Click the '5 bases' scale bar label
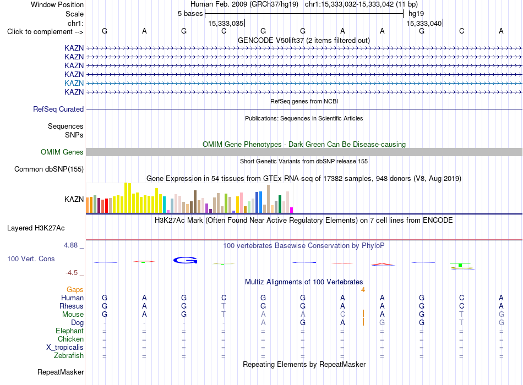Image resolution: width=523 pixels, height=385 pixels. click(190, 14)
